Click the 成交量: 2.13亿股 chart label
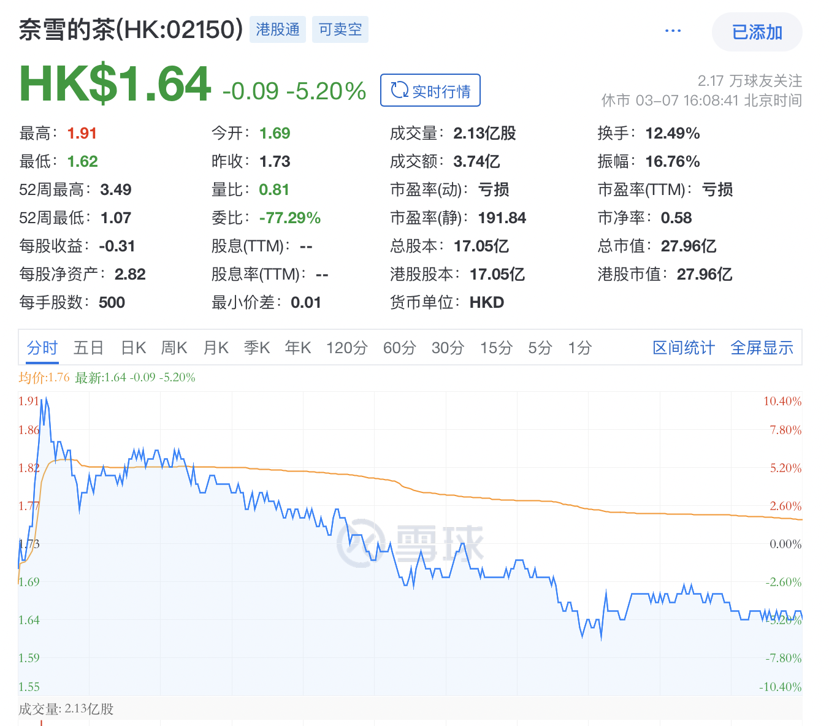The height and width of the screenshot is (726, 829). [x=66, y=709]
